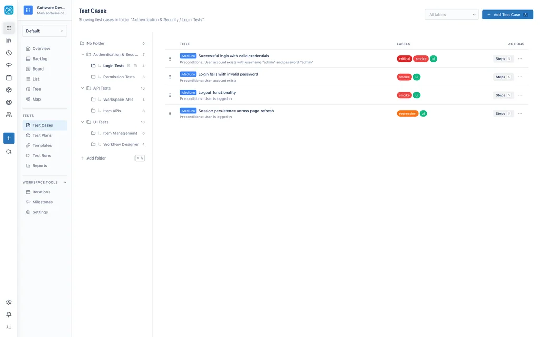The height and width of the screenshot is (337, 540).
Task: Open Test Runs in the sidebar
Action: click(x=45, y=156)
